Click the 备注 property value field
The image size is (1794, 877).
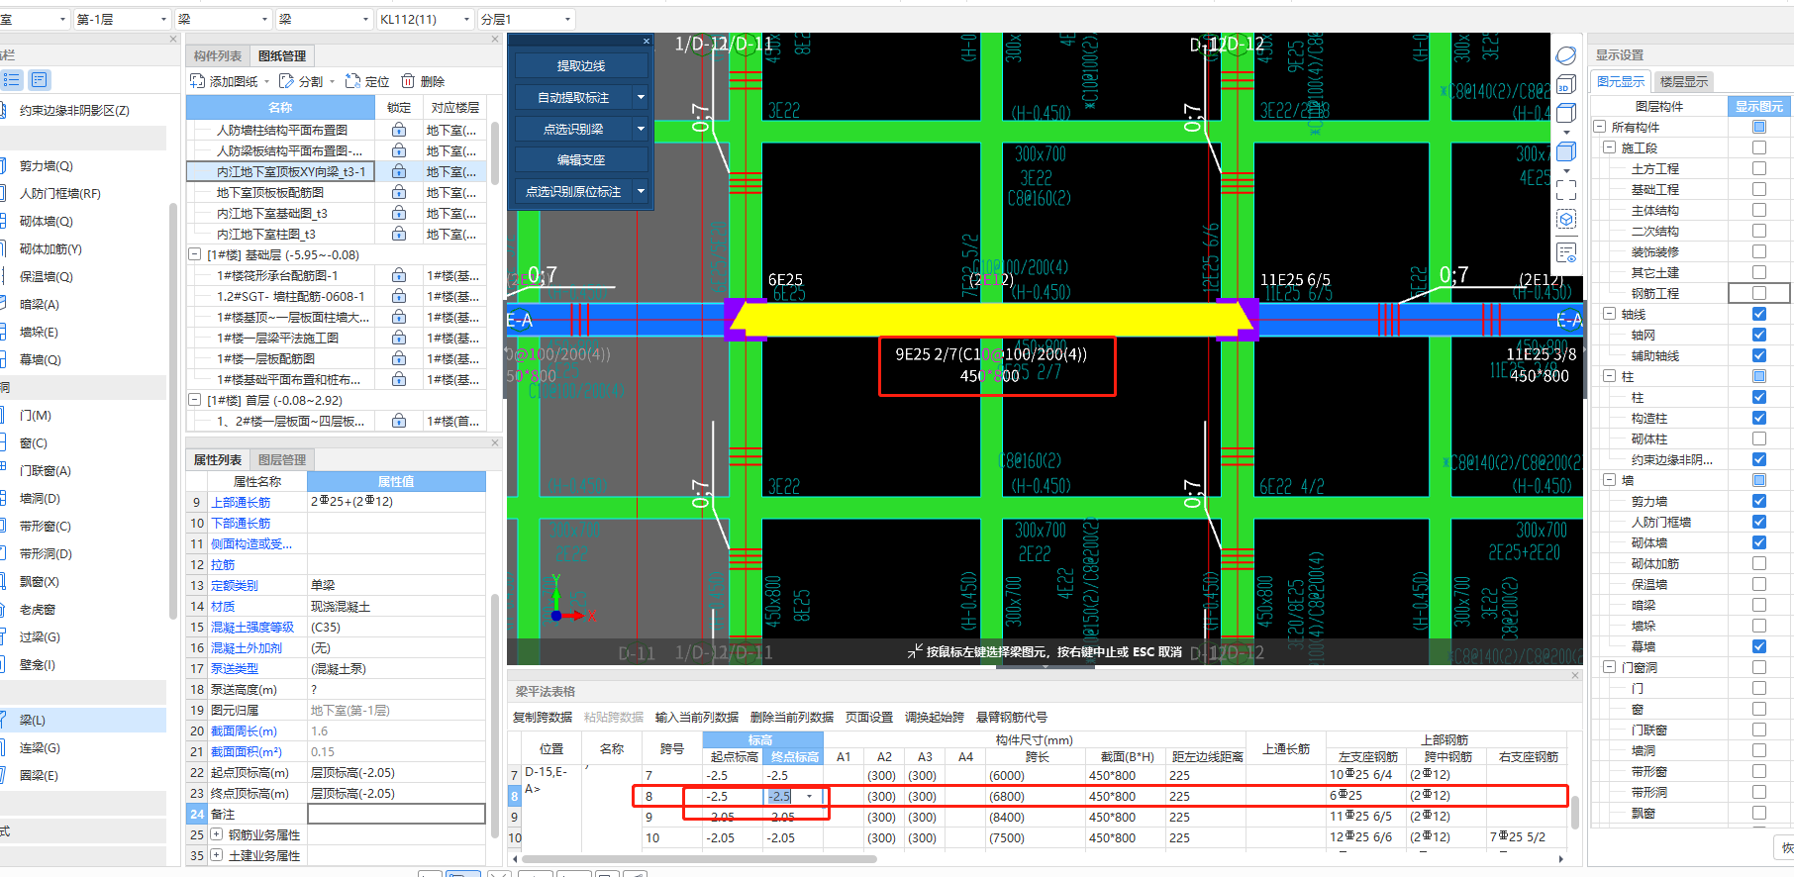tap(396, 814)
